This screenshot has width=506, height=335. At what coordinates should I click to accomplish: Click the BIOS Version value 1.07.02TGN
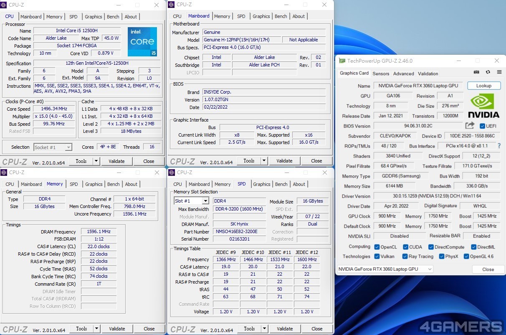click(264, 100)
